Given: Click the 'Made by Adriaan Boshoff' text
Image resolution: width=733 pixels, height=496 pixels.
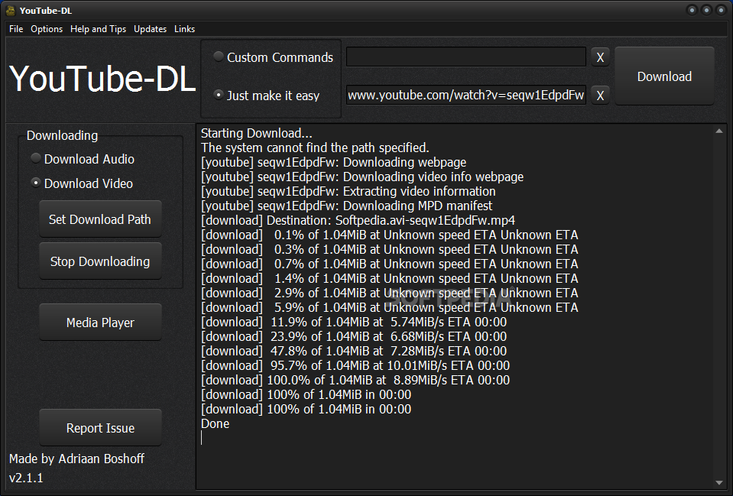Looking at the screenshot, I should tap(76, 459).
